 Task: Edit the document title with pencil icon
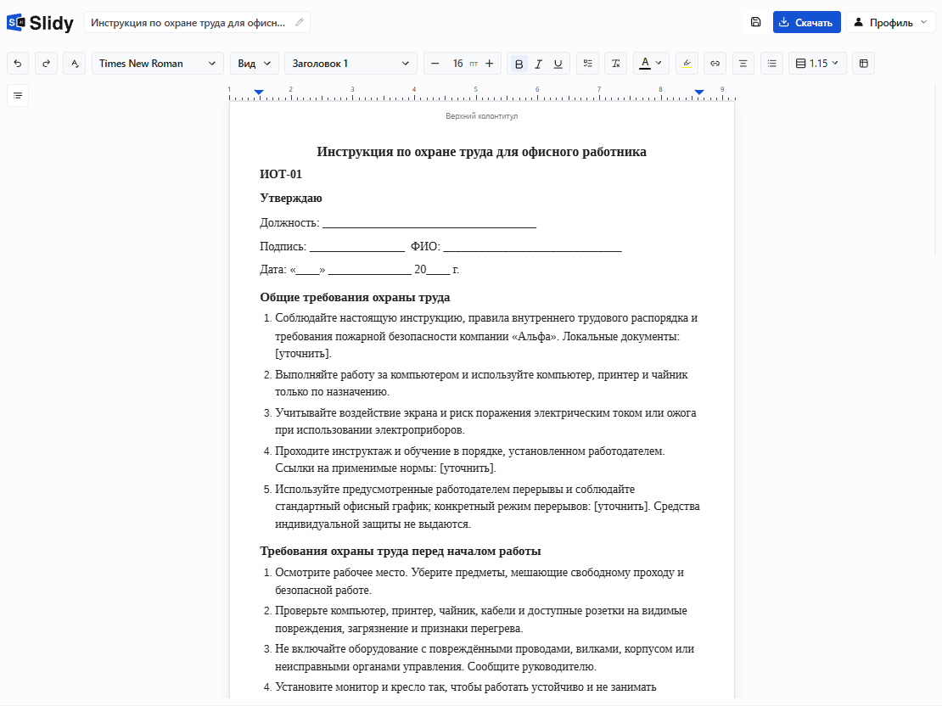coord(300,22)
